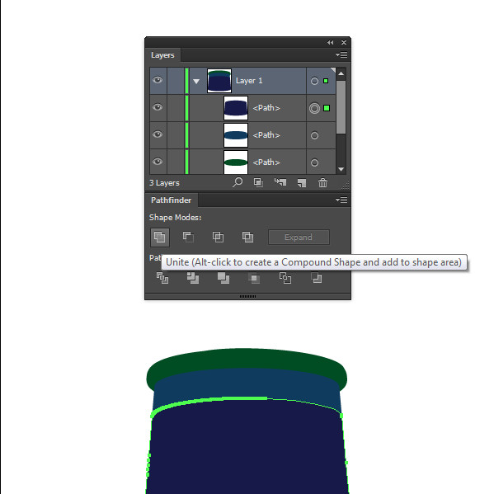The height and width of the screenshot is (494, 494).
Task: Hide Layer 1 with its eye icon
Action: click(158, 80)
